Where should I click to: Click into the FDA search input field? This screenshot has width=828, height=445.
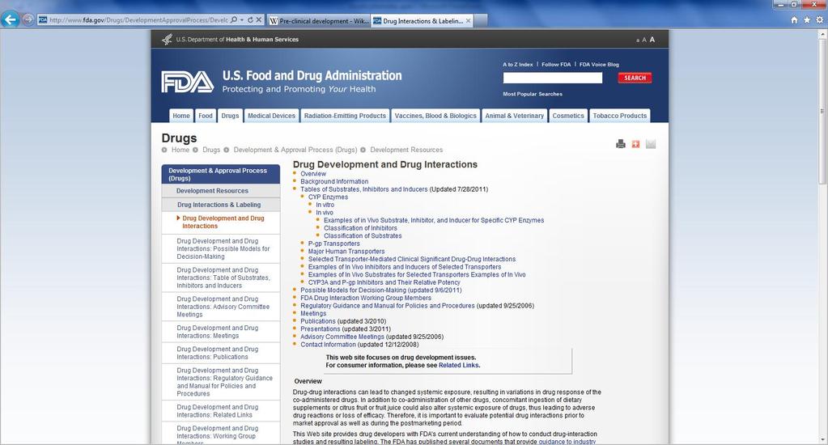[x=552, y=78]
